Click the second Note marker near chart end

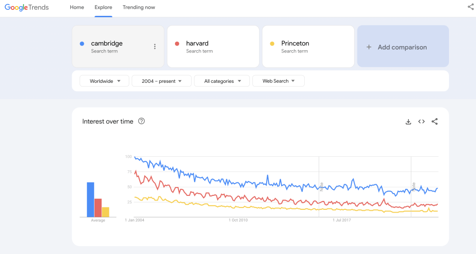pyautogui.click(x=414, y=187)
